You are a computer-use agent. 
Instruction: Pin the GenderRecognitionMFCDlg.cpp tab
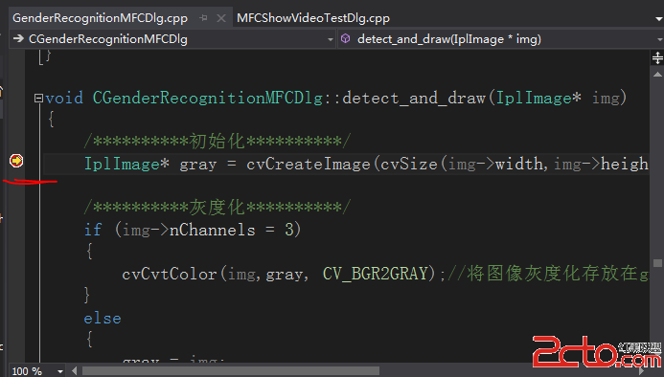pyautogui.click(x=204, y=18)
